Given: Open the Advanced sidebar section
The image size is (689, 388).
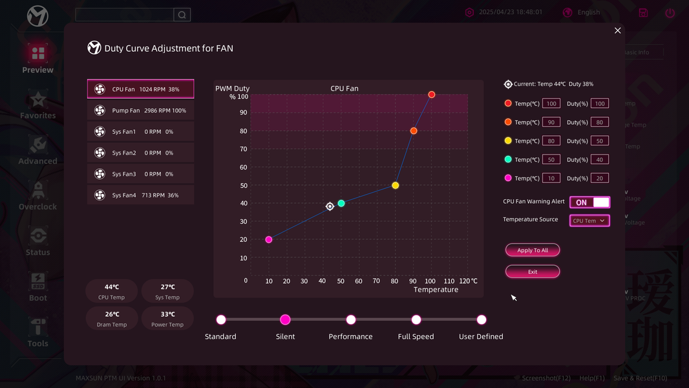Looking at the screenshot, I should coord(37,150).
